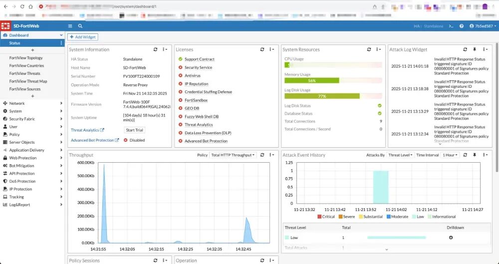Viewport: 499px width, 264px height.
Task: Refresh the System Information widget
Action: coord(156,49)
